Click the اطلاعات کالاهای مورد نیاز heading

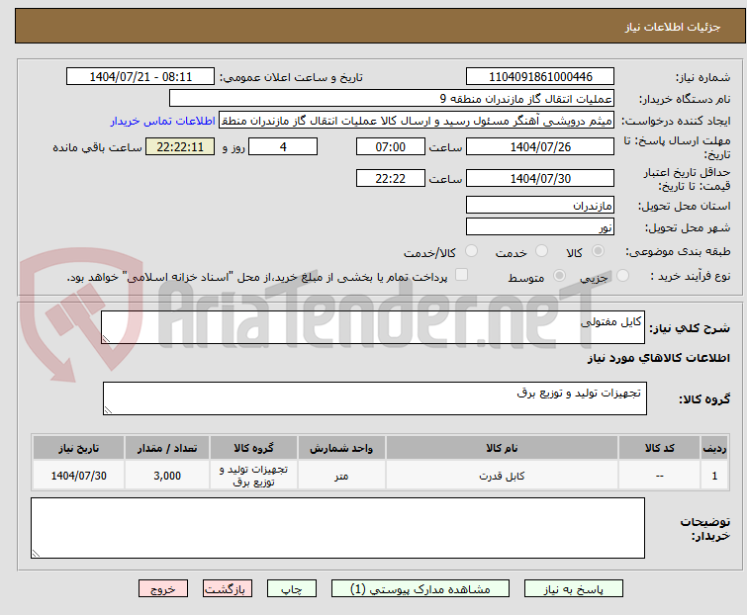click(x=658, y=358)
